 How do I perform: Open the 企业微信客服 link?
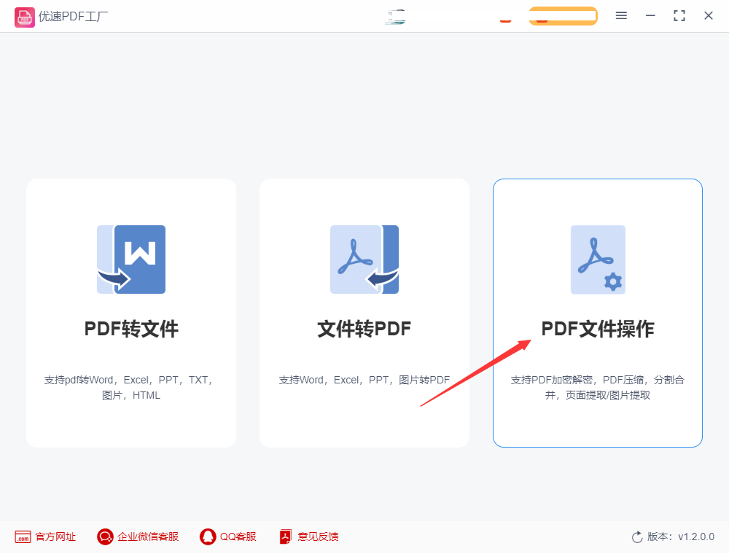[148, 537]
